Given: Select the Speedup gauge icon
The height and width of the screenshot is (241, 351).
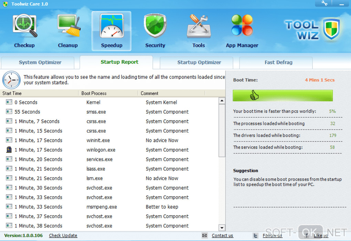Looking at the screenshot, I should tap(111, 26).
